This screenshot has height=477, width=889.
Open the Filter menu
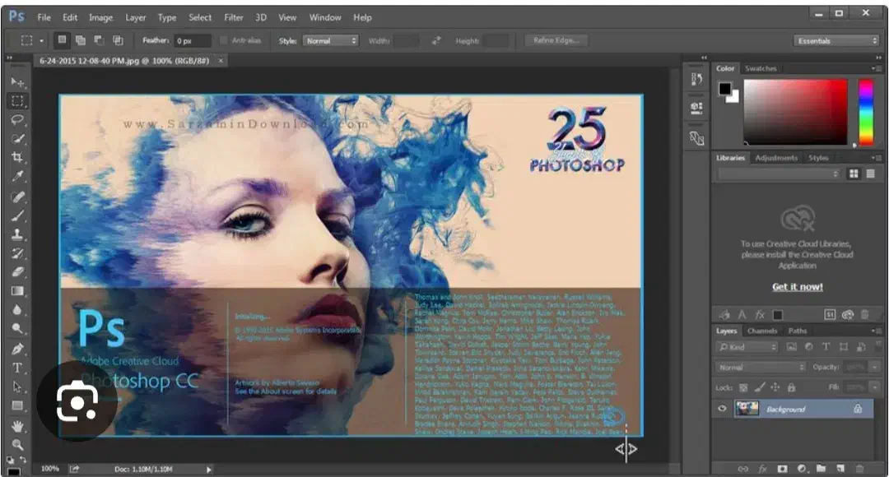pos(234,17)
